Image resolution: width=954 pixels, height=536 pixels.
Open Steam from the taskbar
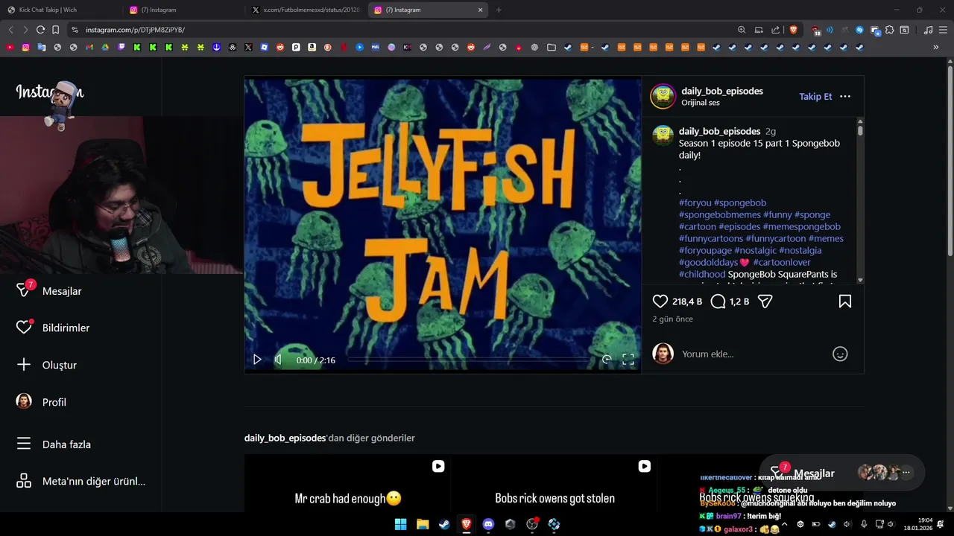[444, 524]
